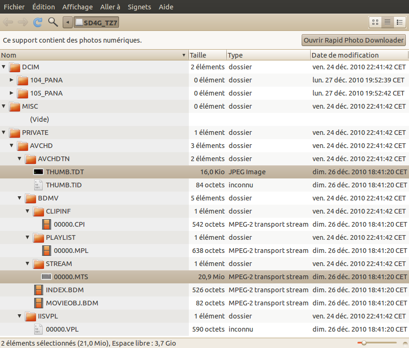Switch to icon view mode
This screenshot has width=409, height=348.
coord(375,22)
